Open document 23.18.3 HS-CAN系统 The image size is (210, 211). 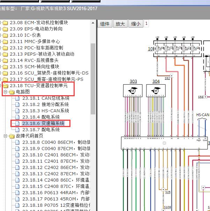(x=46, y=111)
